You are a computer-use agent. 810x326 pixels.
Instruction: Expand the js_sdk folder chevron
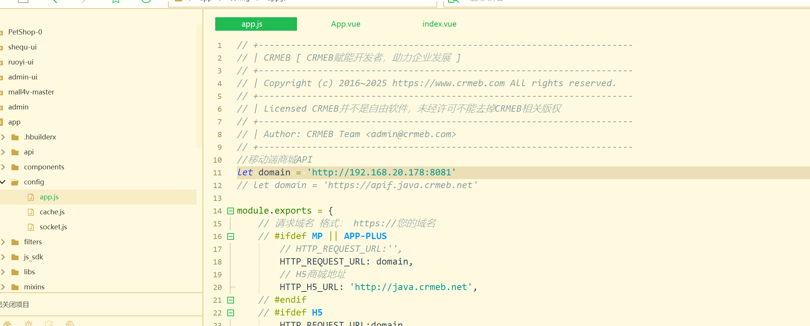click(3, 257)
